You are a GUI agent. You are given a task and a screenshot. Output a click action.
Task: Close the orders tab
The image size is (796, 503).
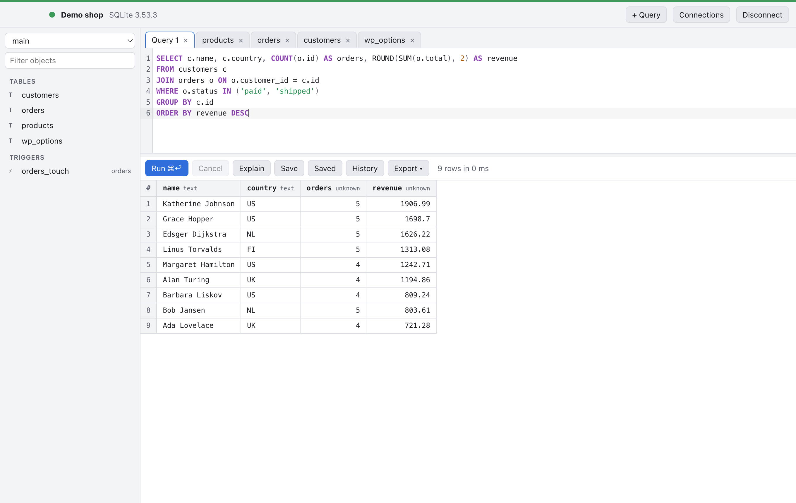click(x=287, y=40)
